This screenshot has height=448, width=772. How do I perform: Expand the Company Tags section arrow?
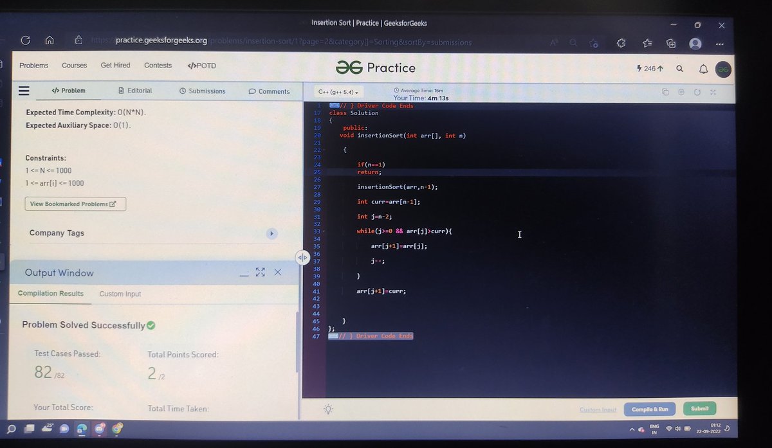272,233
